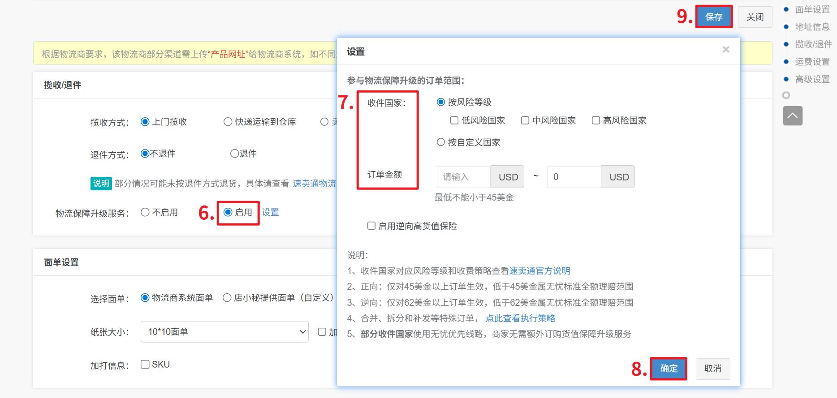Viewport: 837px width, 398px height.
Task: Click 取消 to dismiss the dialog
Action: pyautogui.click(x=712, y=368)
